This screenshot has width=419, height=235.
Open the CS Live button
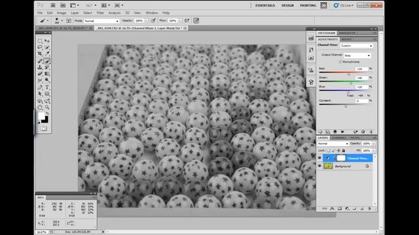pyautogui.click(x=344, y=5)
